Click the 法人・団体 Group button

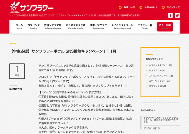165,27
